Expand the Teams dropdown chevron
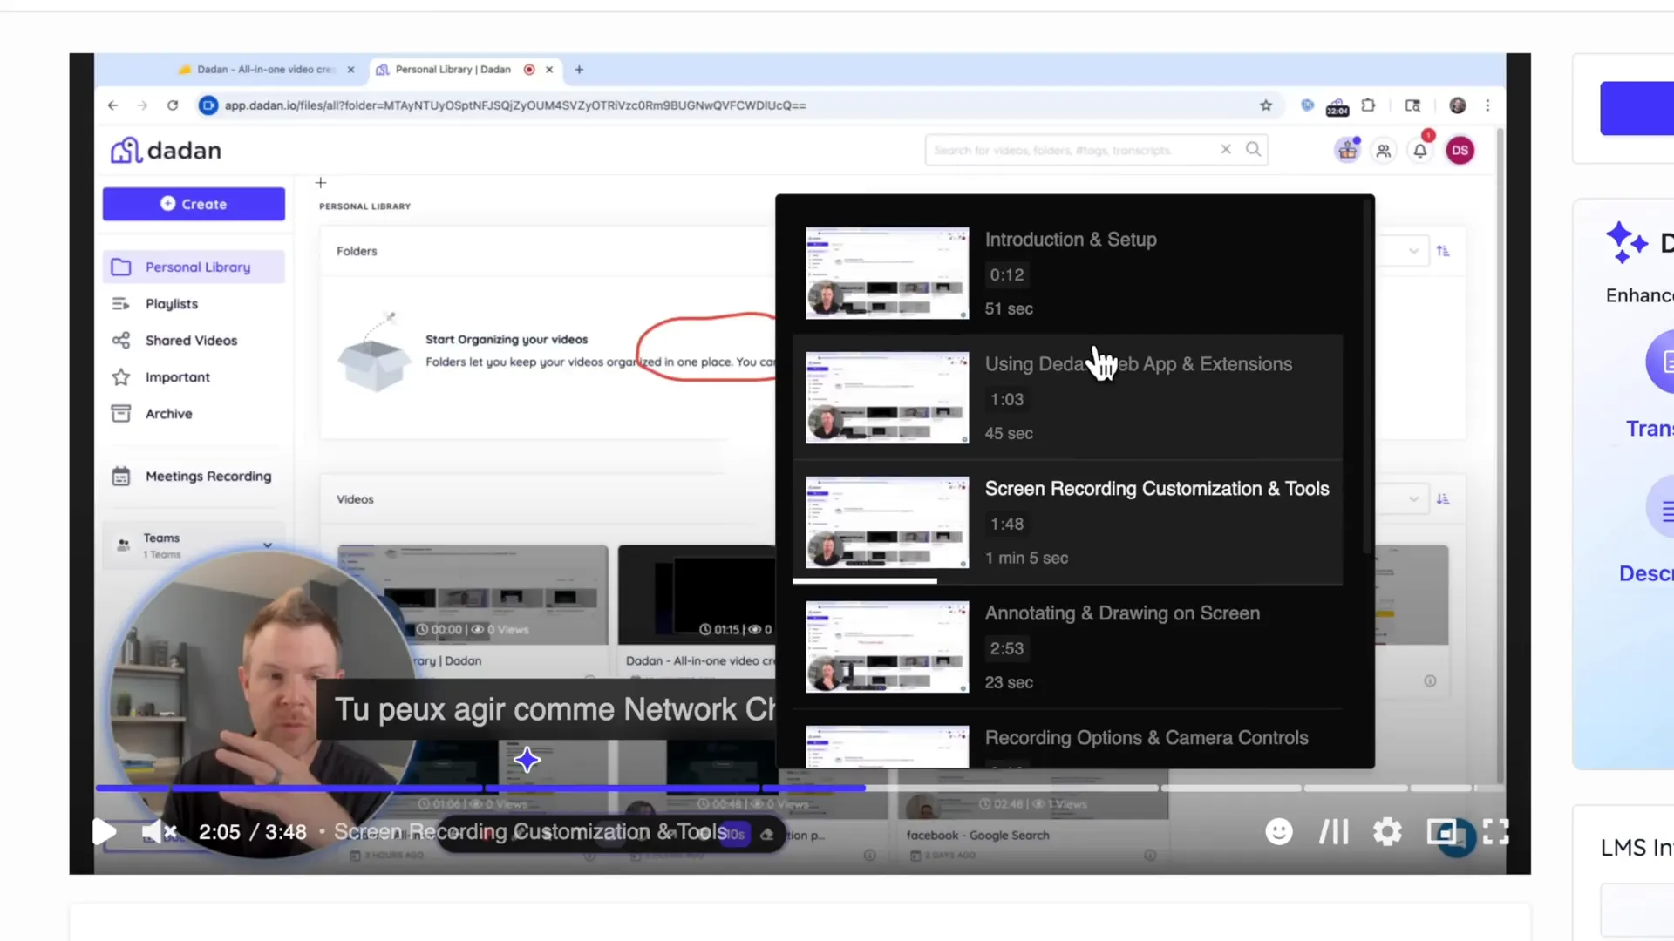The height and width of the screenshot is (941, 1674). point(268,545)
